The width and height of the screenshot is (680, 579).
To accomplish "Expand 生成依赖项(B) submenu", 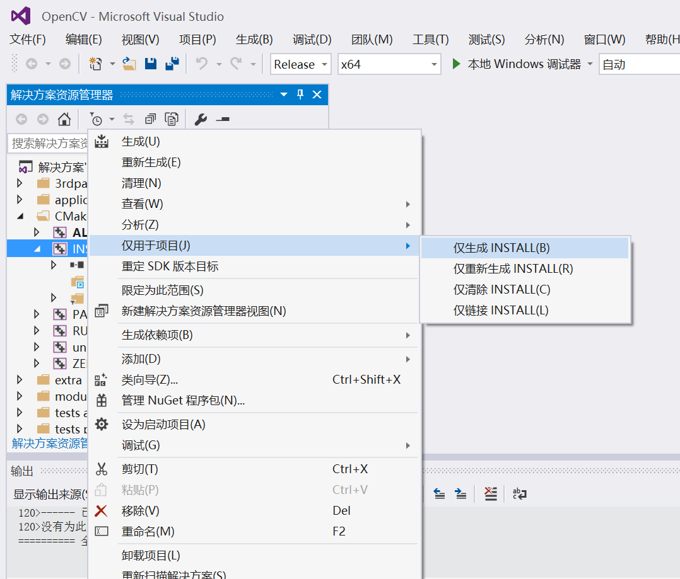I will [x=255, y=335].
